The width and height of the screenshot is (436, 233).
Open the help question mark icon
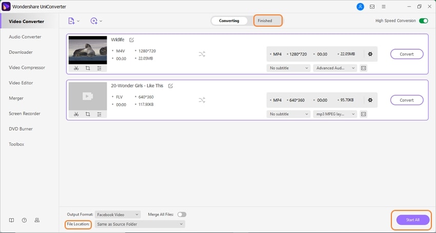(x=24, y=220)
